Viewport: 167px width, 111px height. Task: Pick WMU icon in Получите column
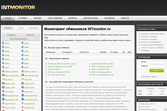[x=23, y=63]
